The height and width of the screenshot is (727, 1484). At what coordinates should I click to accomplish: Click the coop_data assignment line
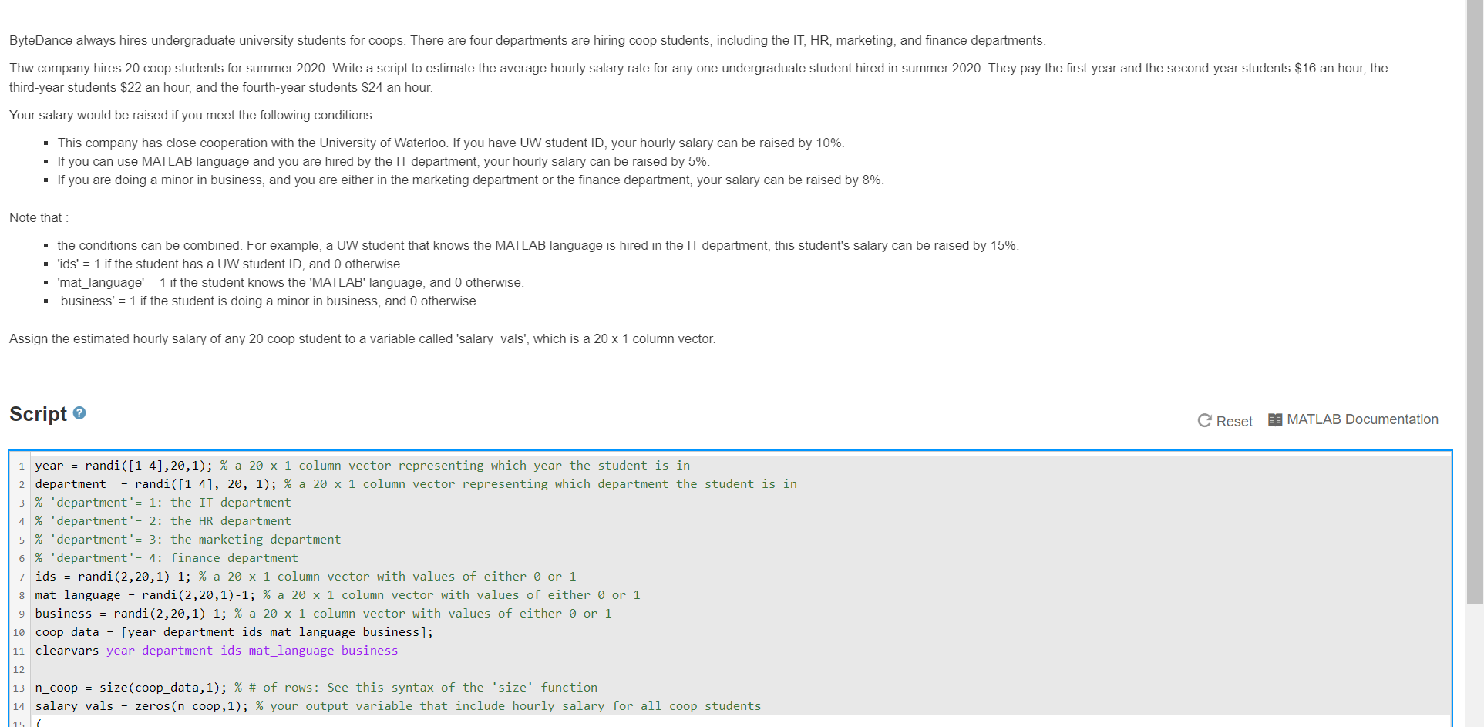coord(234,632)
